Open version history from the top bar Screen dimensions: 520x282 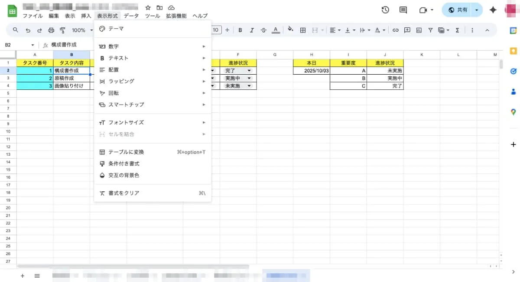tap(385, 10)
